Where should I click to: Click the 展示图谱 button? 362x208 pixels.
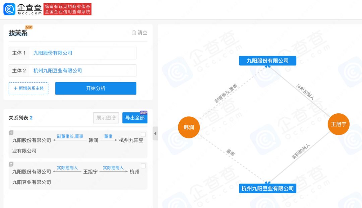106,118
